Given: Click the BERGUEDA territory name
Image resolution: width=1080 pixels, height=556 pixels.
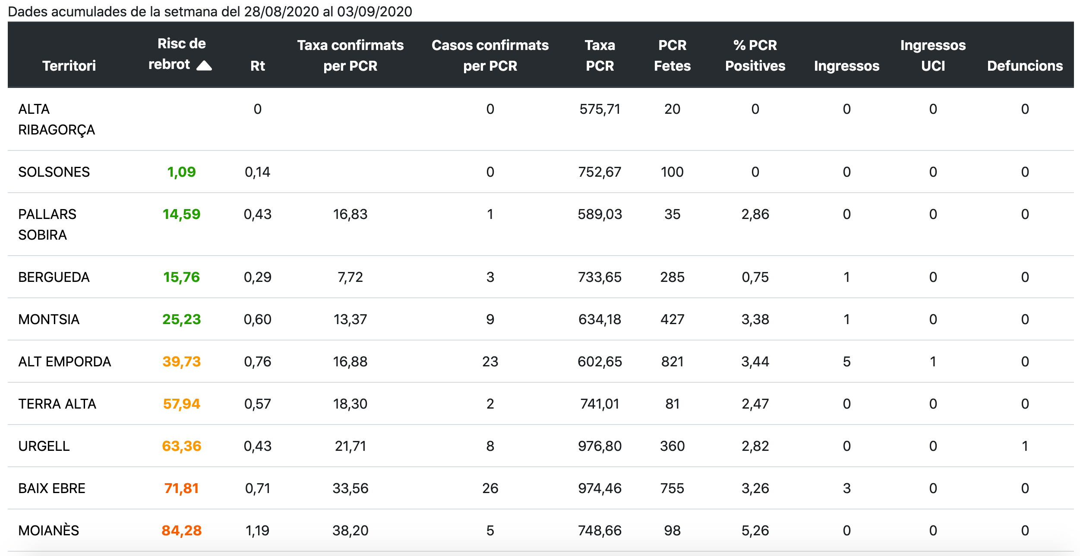Looking at the screenshot, I should pos(54,277).
